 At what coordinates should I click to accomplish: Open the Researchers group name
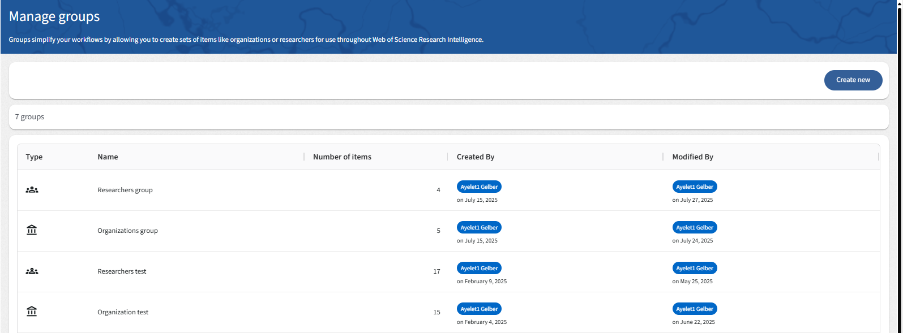pos(125,190)
